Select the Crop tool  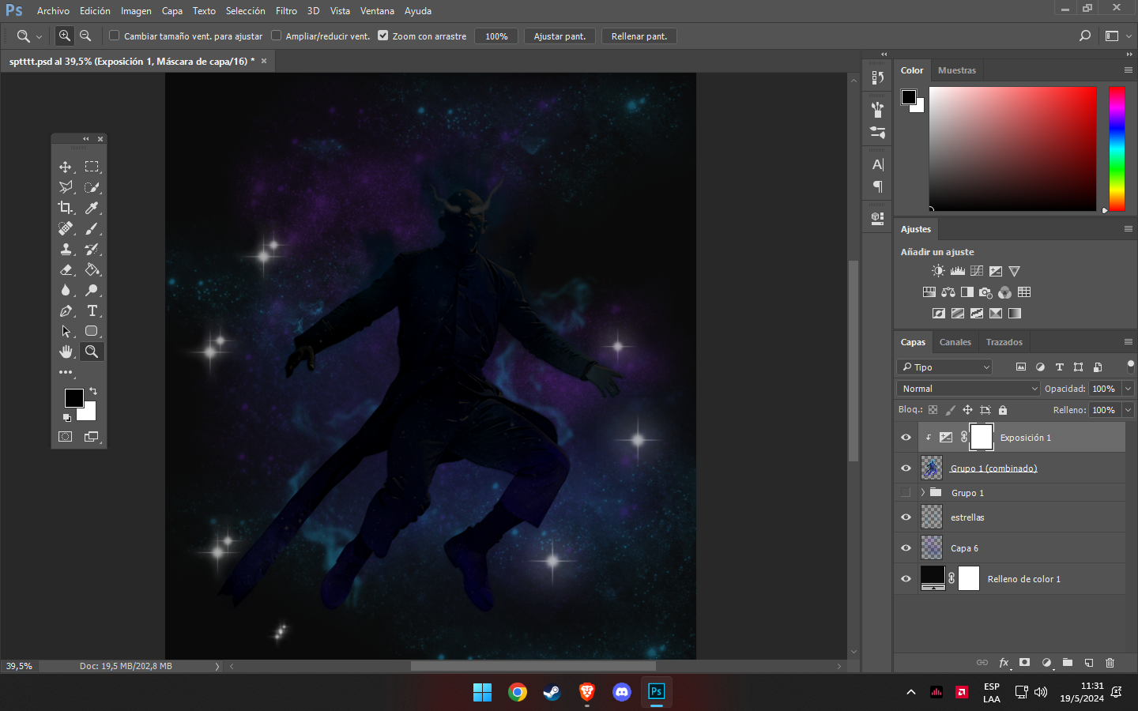coord(66,208)
